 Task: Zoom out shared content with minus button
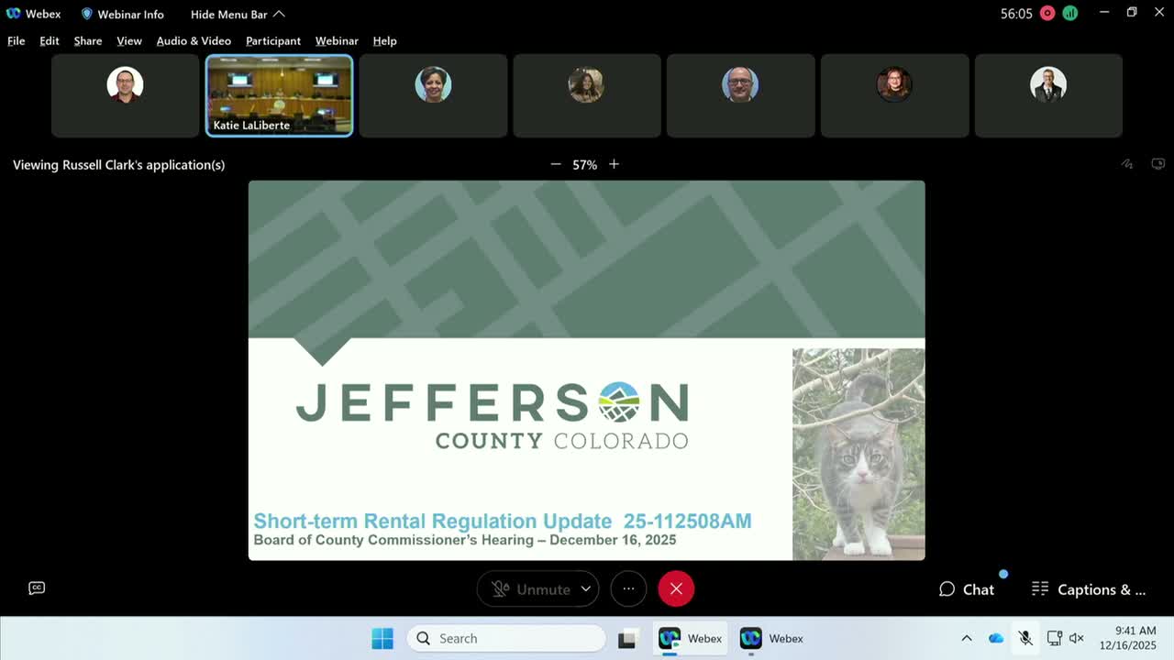[x=555, y=164]
